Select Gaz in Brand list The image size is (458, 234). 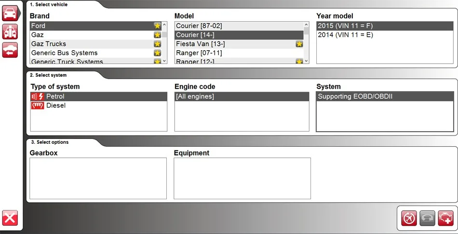coord(95,35)
